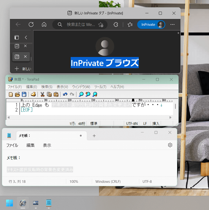This screenshot has width=209, height=210.
Task: Select the メモ帳： tab in Notepad
Action: pyautogui.click(x=52, y=135)
